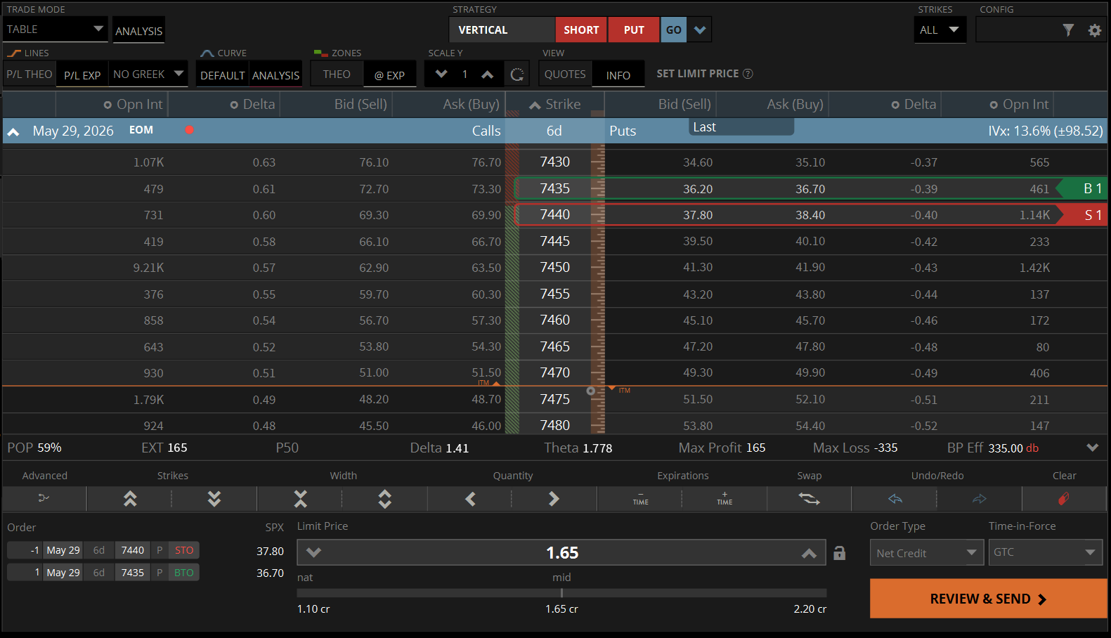1111x638 pixels.
Task: Click the Last column popup tab
Action: click(741, 127)
